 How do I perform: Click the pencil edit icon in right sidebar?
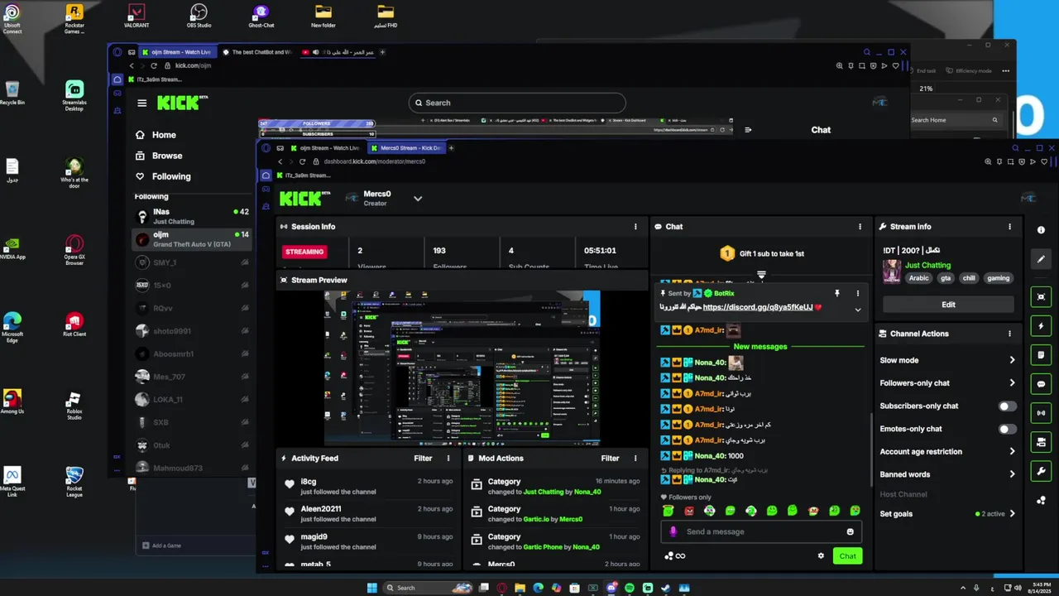click(x=1041, y=259)
